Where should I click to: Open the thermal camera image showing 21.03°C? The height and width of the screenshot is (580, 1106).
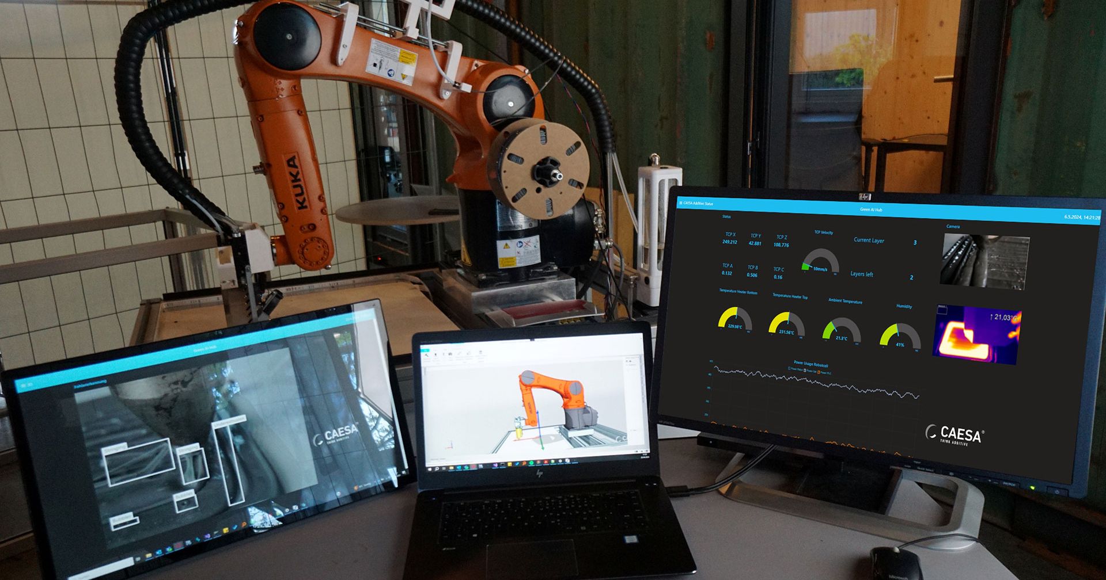(978, 334)
